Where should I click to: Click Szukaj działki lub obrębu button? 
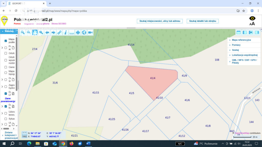click(203, 21)
